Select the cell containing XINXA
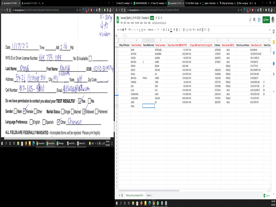276x207 pixels. (x=136, y=106)
